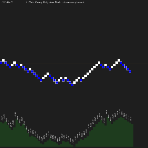Viewport: 148px width, 148px height.
Task: Click the BSE 51428 symbol title
Action: point(7,2)
